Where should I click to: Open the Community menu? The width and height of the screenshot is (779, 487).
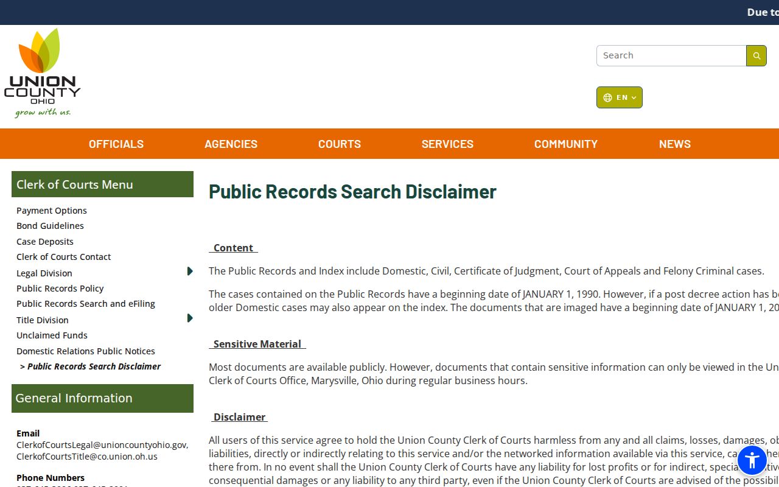coord(566,144)
